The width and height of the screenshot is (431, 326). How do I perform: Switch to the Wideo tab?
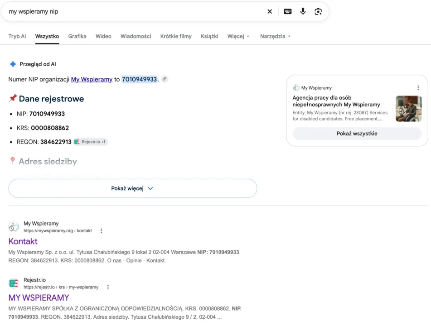(103, 36)
